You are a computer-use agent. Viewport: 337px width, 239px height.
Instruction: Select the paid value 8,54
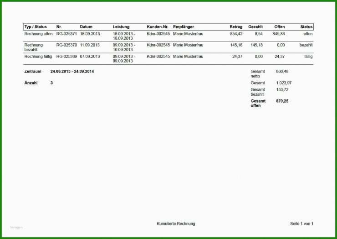click(x=259, y=34)
